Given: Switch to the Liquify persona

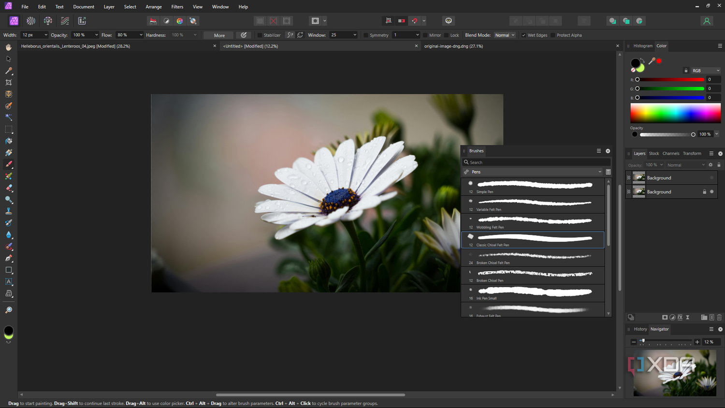Looking at the screenshot, I should click(31, 21).
